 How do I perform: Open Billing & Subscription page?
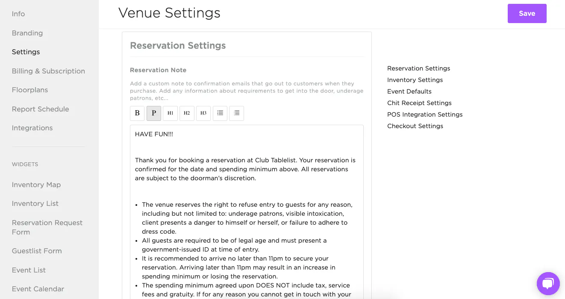pos(48,71)
